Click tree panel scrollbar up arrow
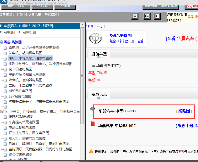Image resolution: width=198 pixels, height=162 pixels. pyautogui.click(x=82, y=25)
